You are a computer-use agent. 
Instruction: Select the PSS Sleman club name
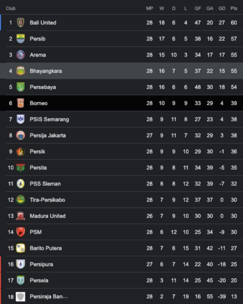point(45,183)
